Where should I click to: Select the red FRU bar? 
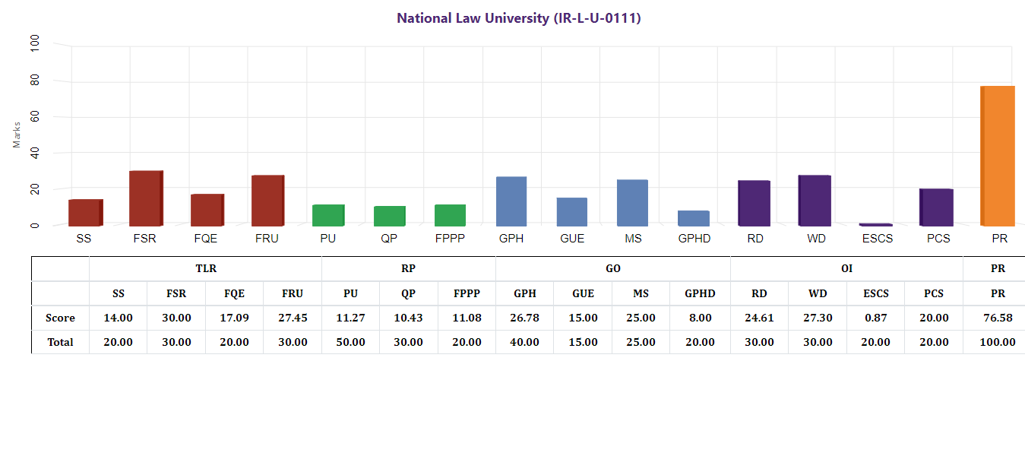[x=267, y=201]
